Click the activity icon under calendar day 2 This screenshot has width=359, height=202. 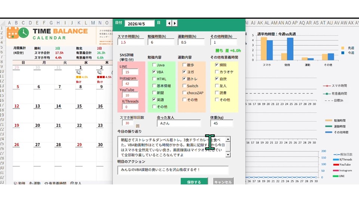tap(100, 72)
